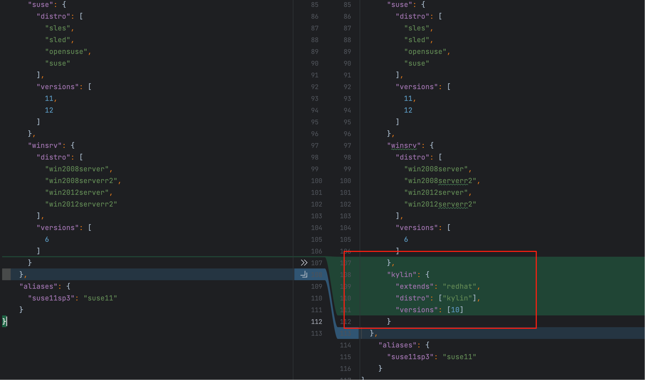The height and width of the screenshot is (380, 645).
Task: Click "aliases" key in the left pane
Action: [x=38, y=286]
